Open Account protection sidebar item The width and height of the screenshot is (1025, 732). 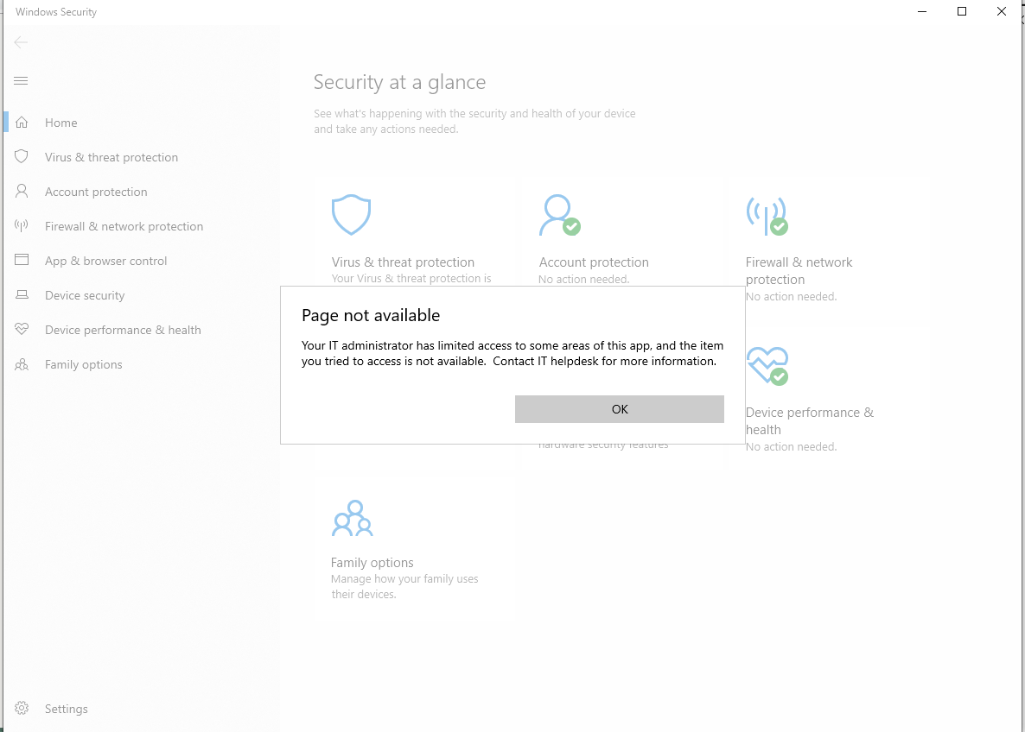(x=96, y=192)
